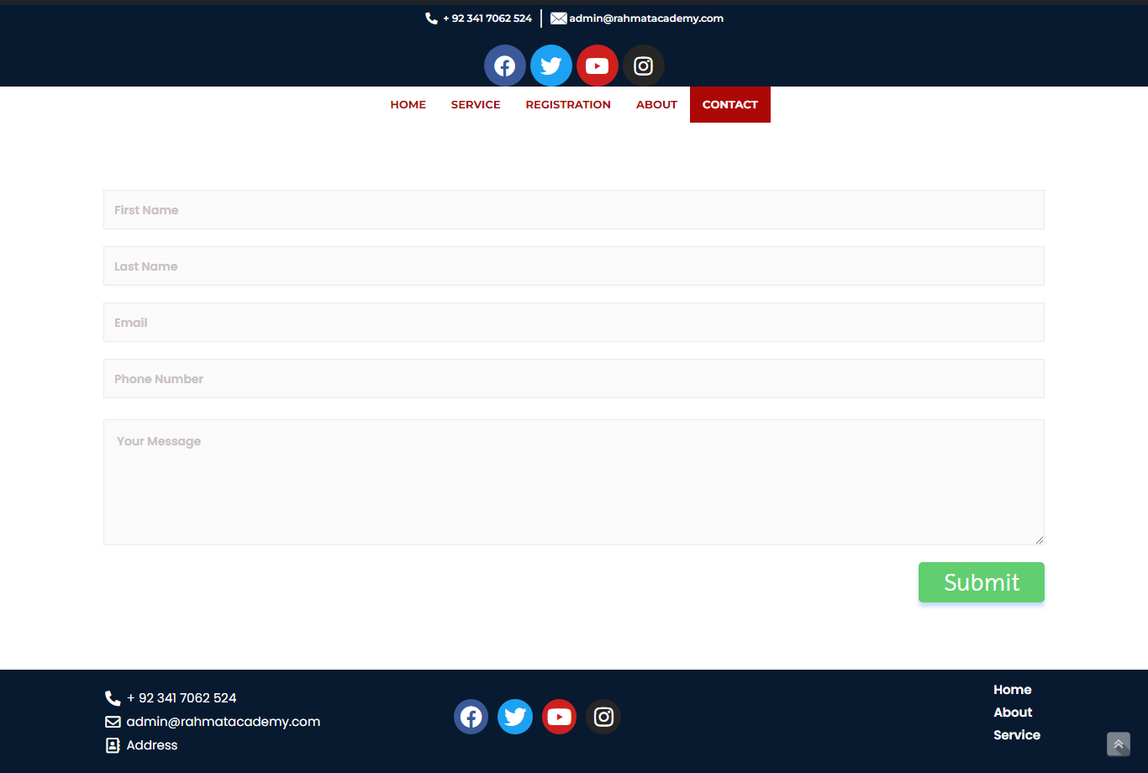
Task: Open the footer YouTube icon
Action: 560,717
